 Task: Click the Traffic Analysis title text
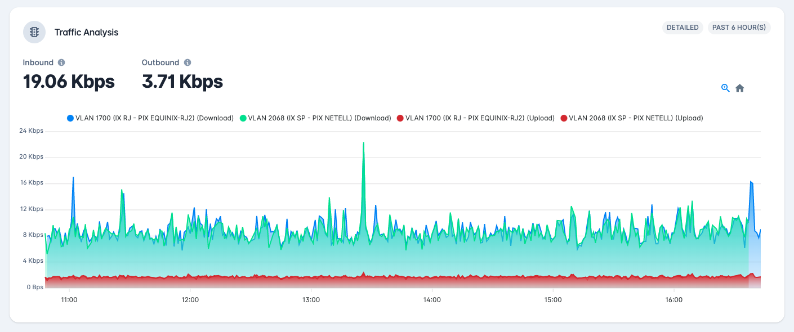tap(86, 32)
